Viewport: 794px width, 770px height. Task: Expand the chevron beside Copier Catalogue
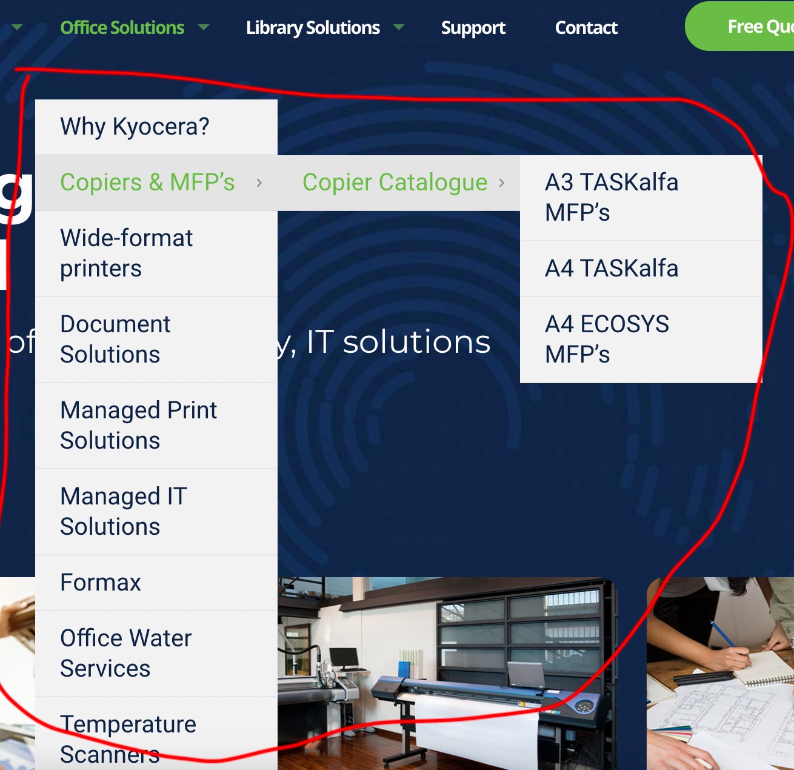(x=502, y=182)
